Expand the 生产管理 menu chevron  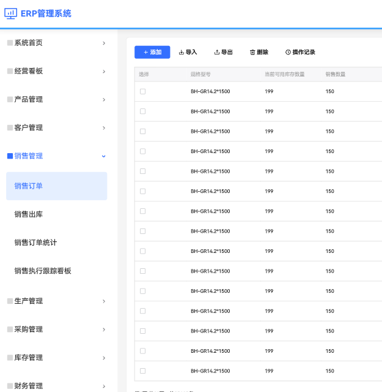point(103,301)
